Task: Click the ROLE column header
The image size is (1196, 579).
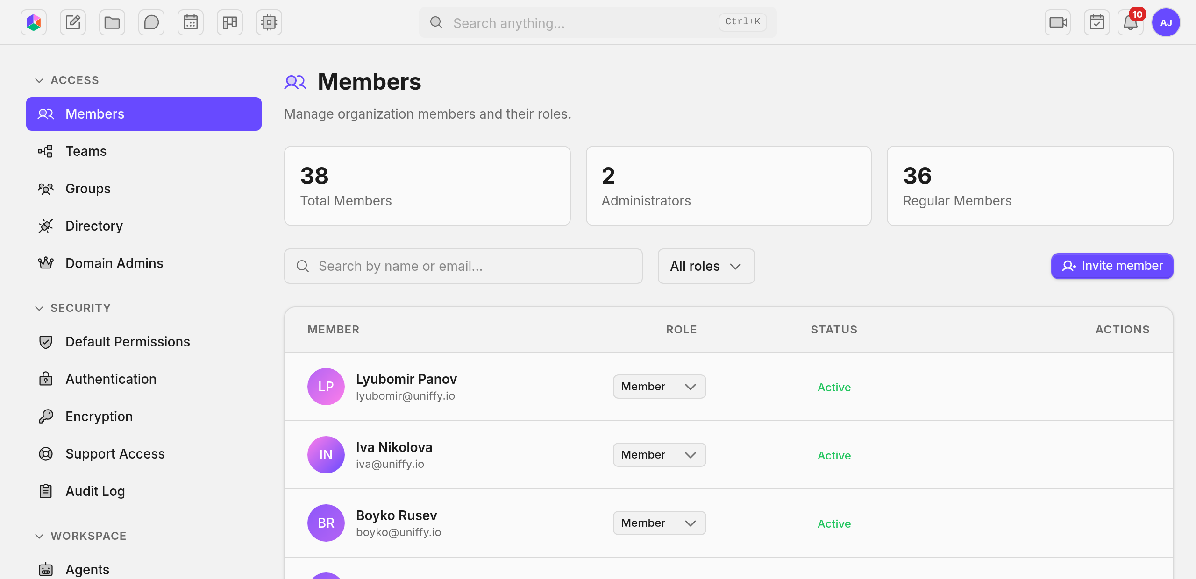Action: [681, 330]
